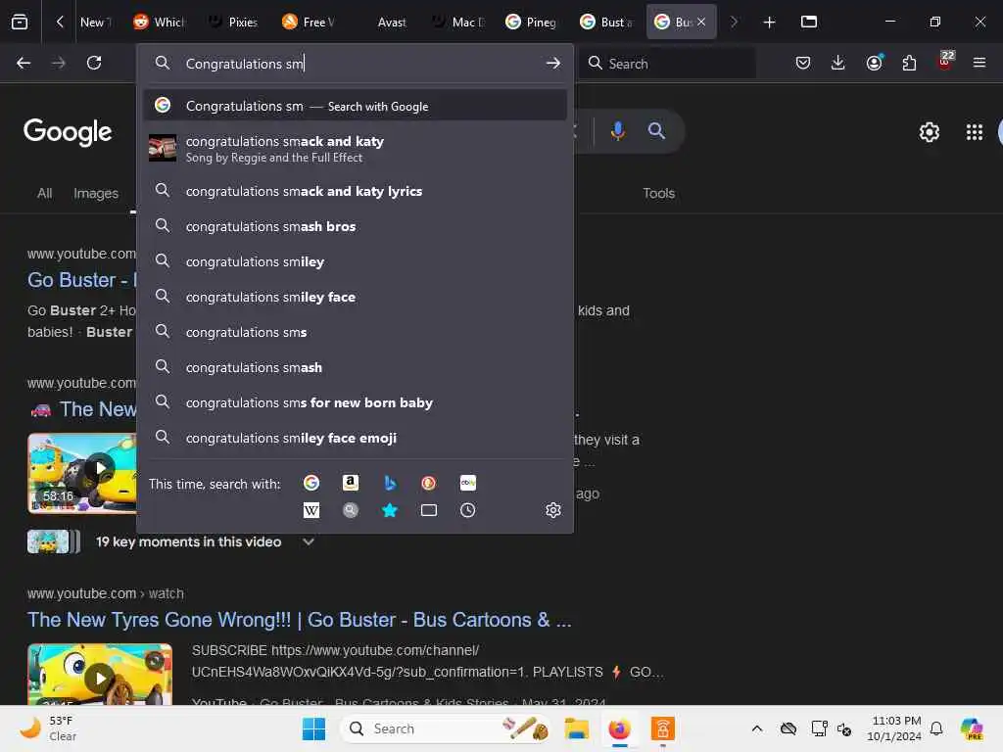Image resolution: width=1003 pixels, height=752 pixels.
Task: Click the taskbar Search box
Action: (x=447, y=728)
